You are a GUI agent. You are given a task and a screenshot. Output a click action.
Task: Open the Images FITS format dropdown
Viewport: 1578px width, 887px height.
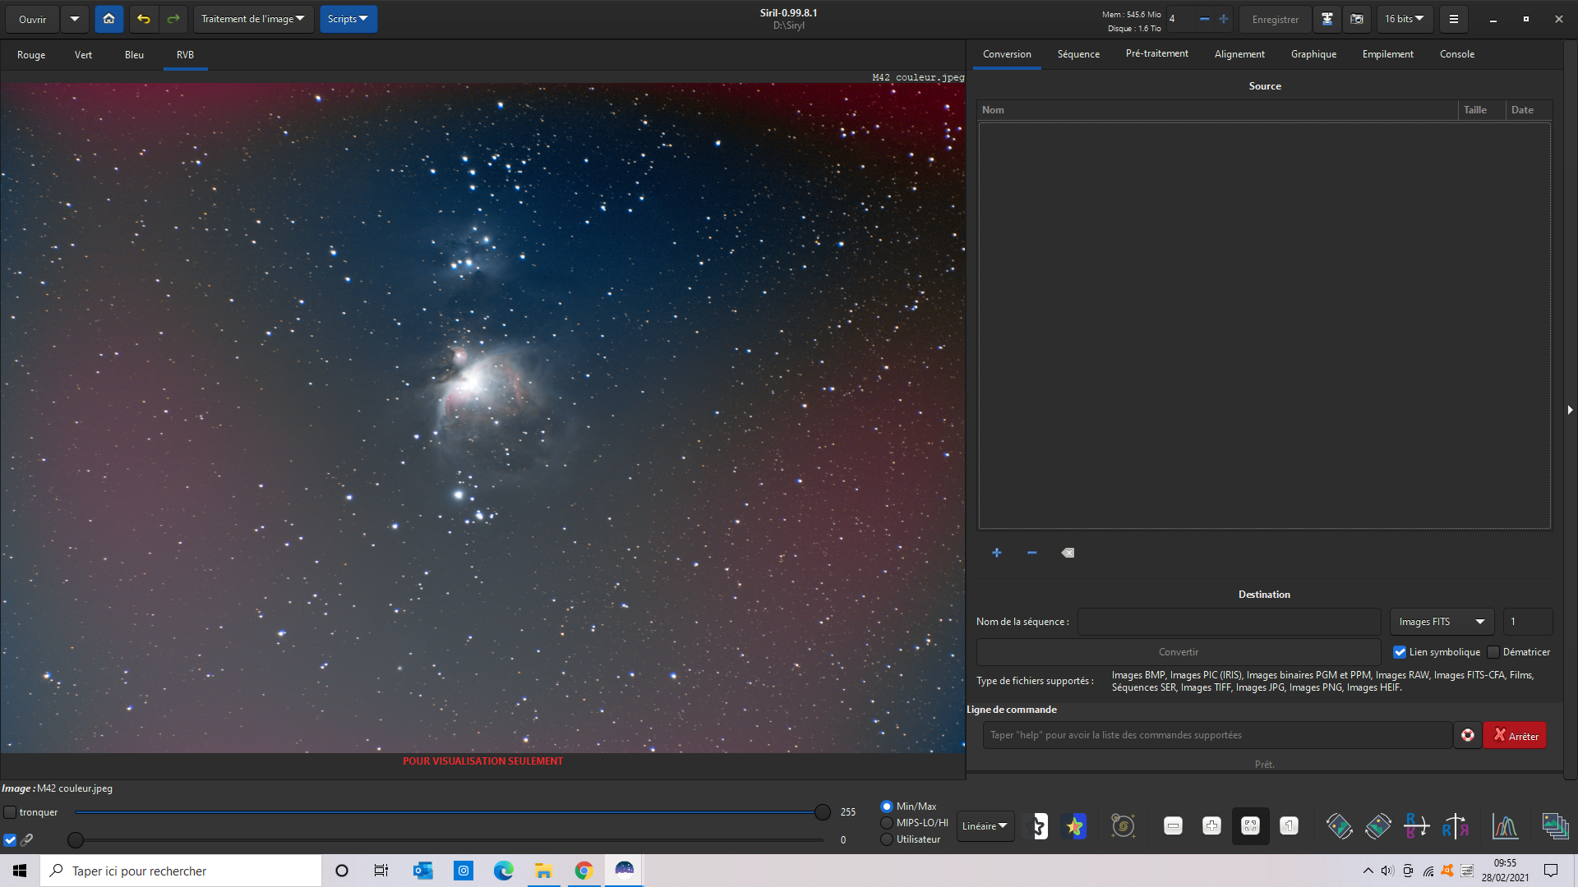(1441, 622)
